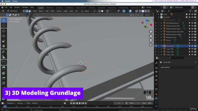Screen dimensions: 198x111
Task: Open the Edit Mode dropdown
Action: pos(14,11)
